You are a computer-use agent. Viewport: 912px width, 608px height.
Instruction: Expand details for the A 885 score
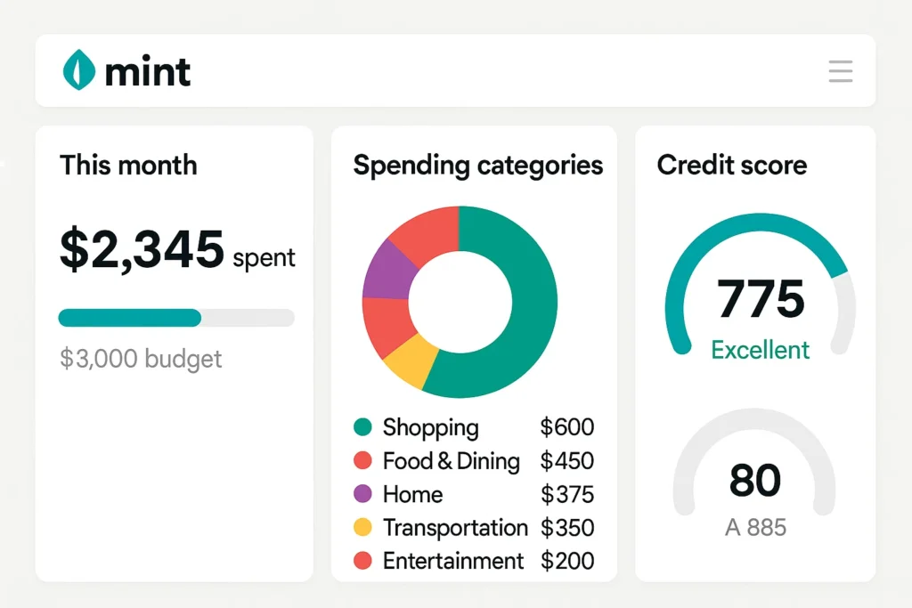756,527
